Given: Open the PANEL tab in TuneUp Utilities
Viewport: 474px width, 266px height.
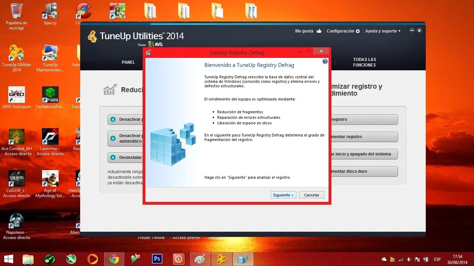Looking at the screenshot, I should (x=128, y=62).
